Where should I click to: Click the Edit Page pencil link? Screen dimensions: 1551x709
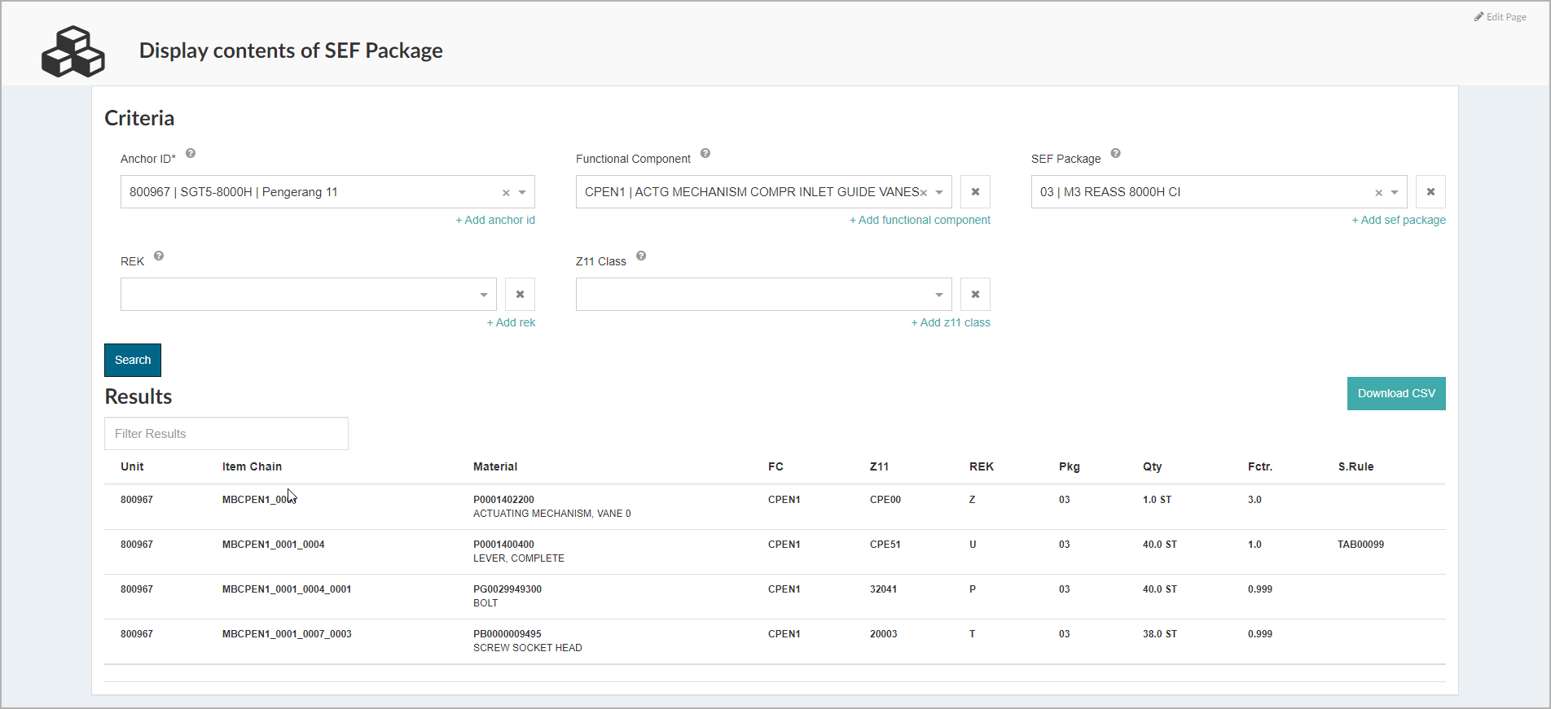[x=1500, y=17]
